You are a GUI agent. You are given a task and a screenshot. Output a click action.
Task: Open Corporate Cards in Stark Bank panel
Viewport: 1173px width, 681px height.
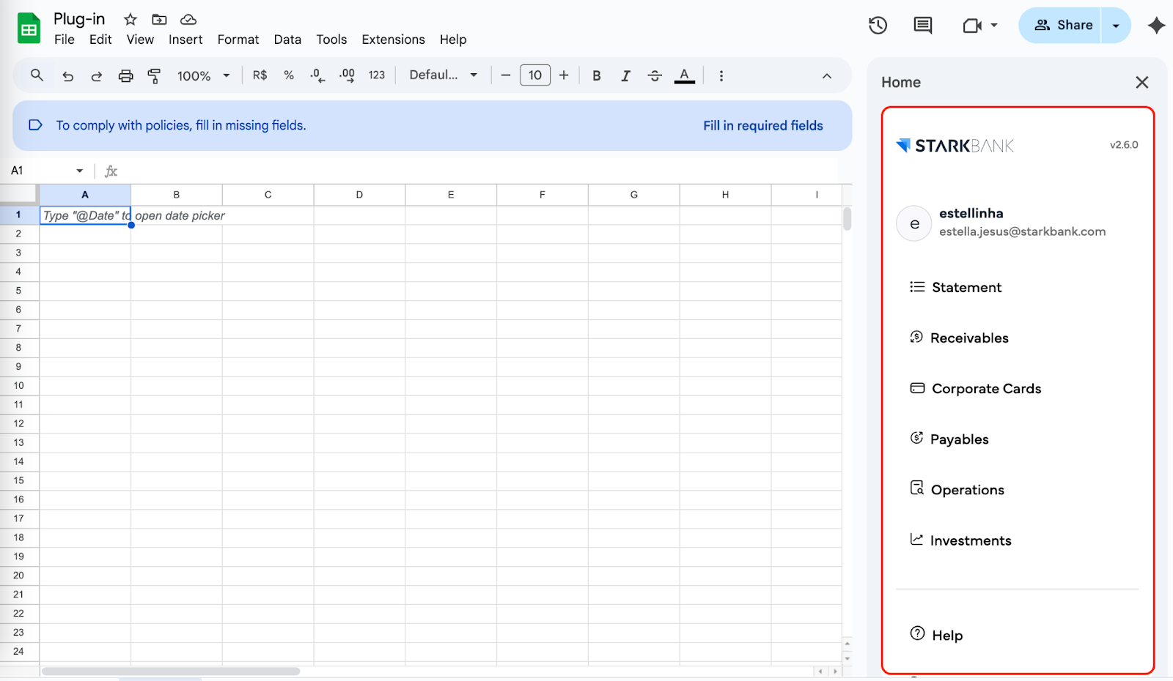(x=986, y=389)
